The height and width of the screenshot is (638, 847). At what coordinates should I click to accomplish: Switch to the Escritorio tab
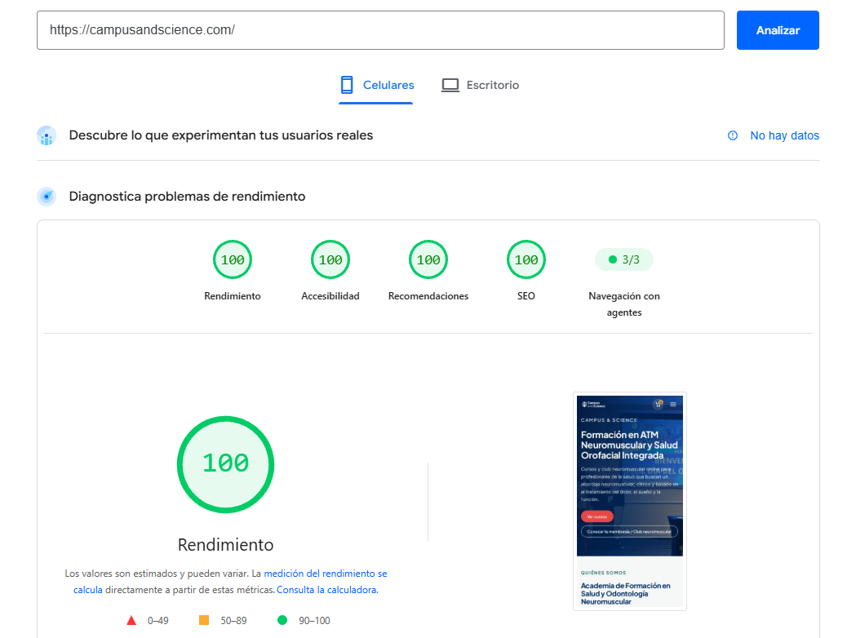tap(481, 86)
